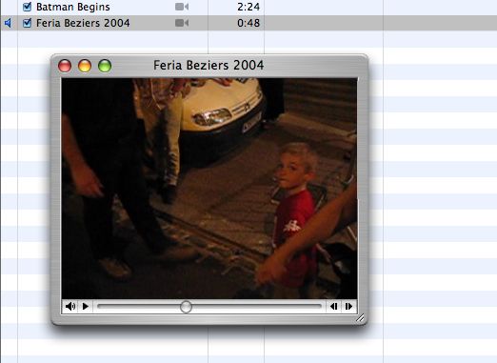Click the video frame in player window
497x363 pixels.
click(209, 189)
